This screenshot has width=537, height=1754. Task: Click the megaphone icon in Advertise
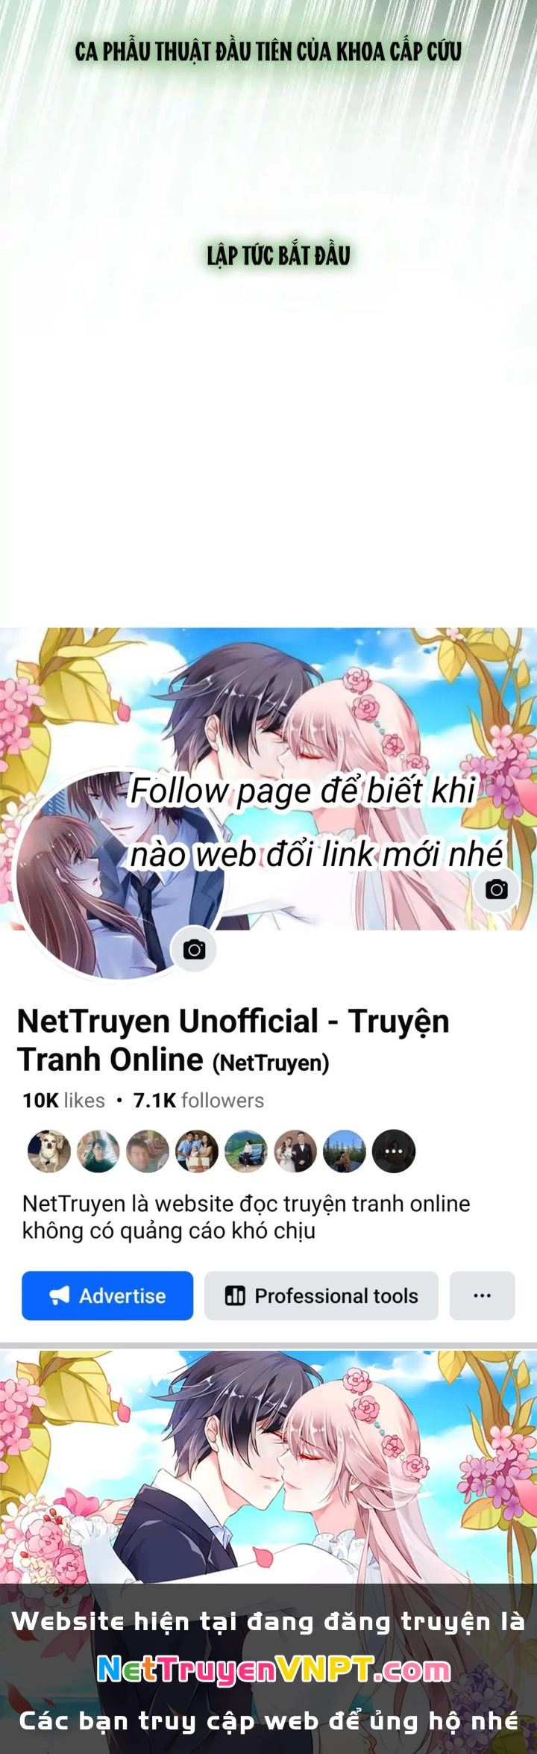(60, 1296)
